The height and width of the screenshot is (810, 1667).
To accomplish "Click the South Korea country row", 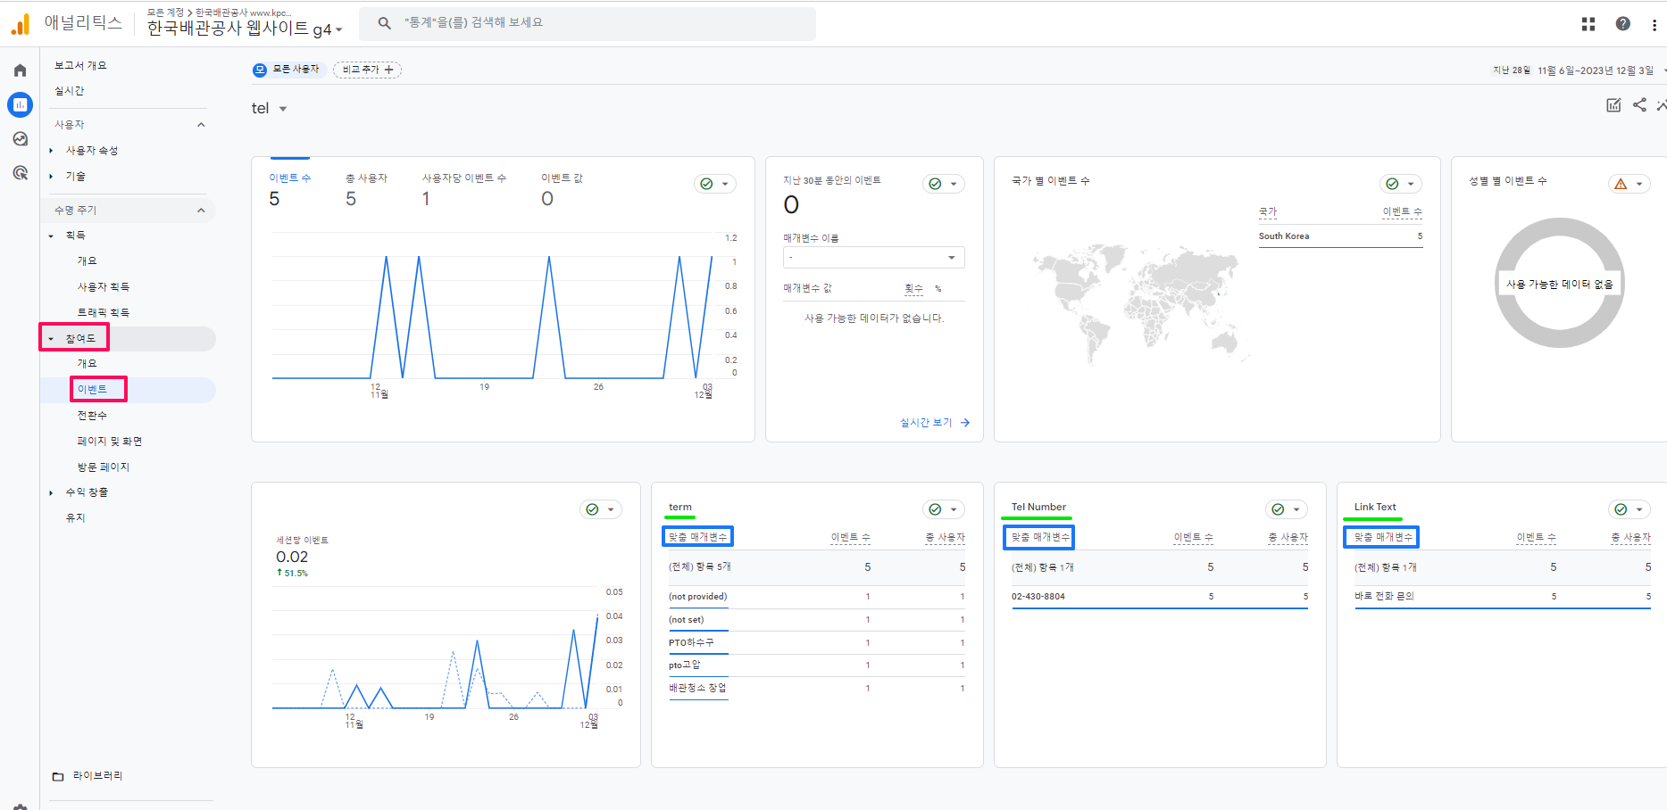I will coord(1340,236).
